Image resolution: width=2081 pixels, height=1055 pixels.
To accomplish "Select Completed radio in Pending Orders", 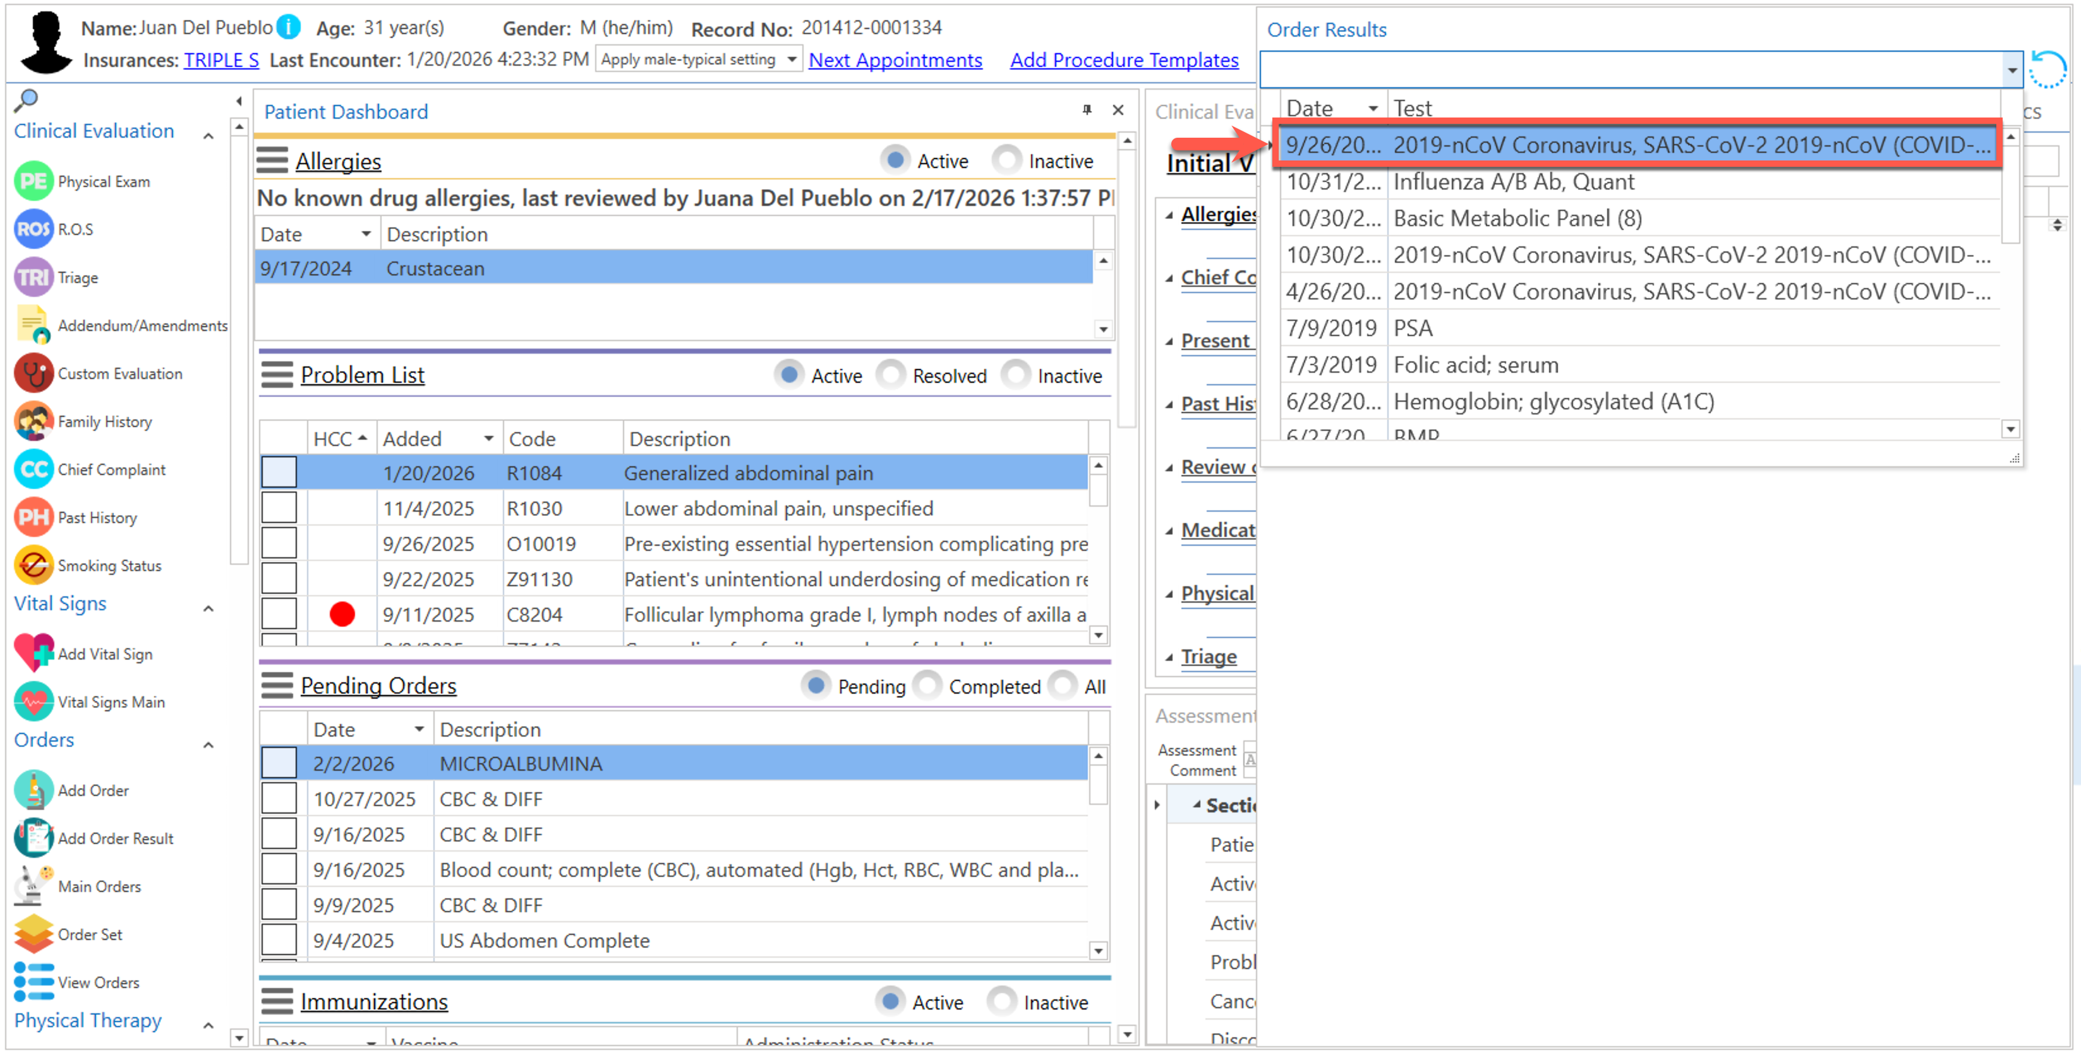I will [927, 685].
